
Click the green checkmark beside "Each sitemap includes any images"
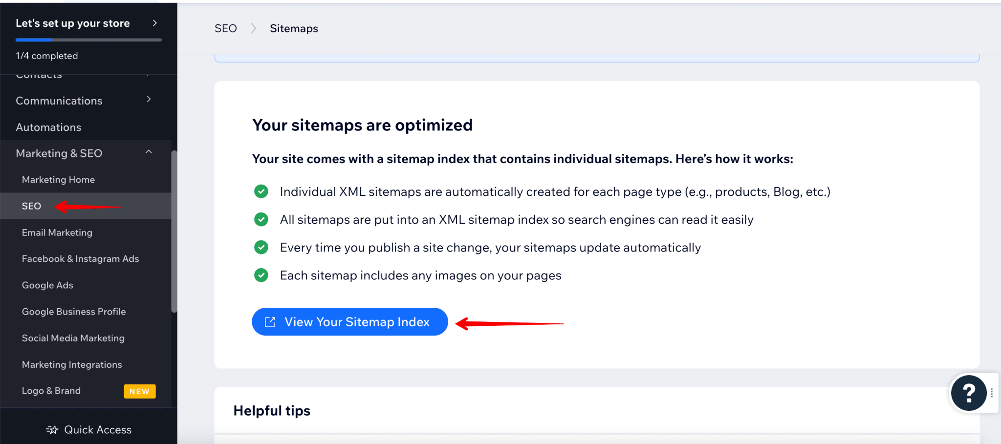[261, 275]
